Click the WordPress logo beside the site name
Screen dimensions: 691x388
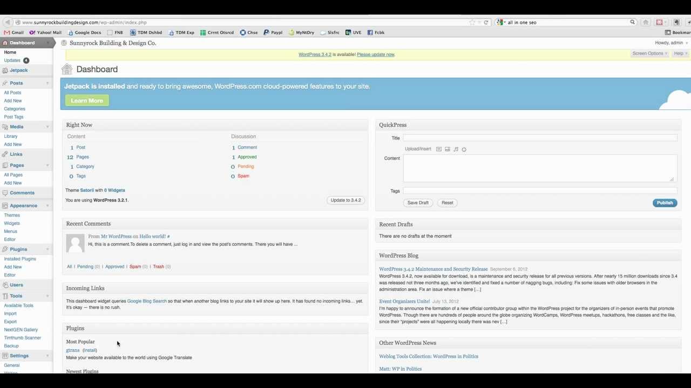click(64, 43)
